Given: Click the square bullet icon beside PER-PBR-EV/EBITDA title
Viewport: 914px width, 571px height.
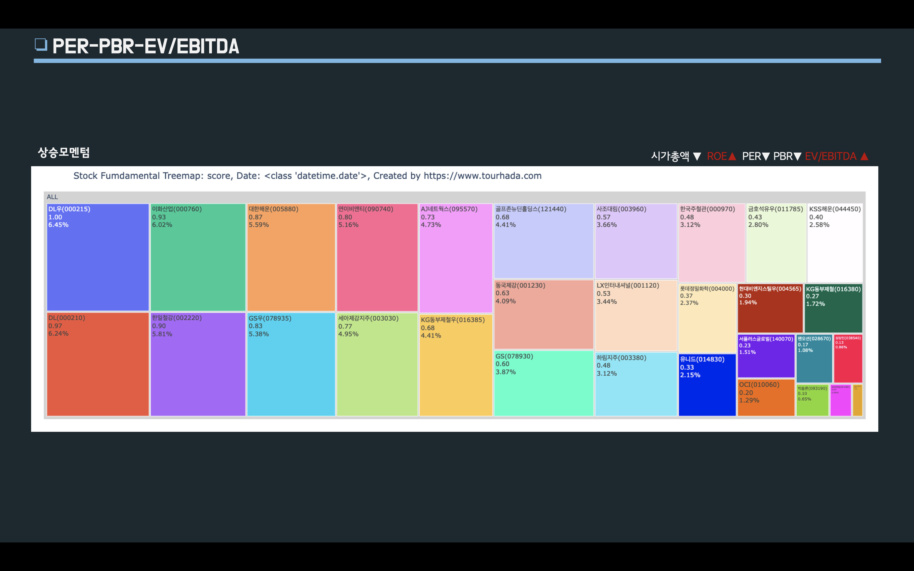Looking at the screenshot, I should coord(41,45).
